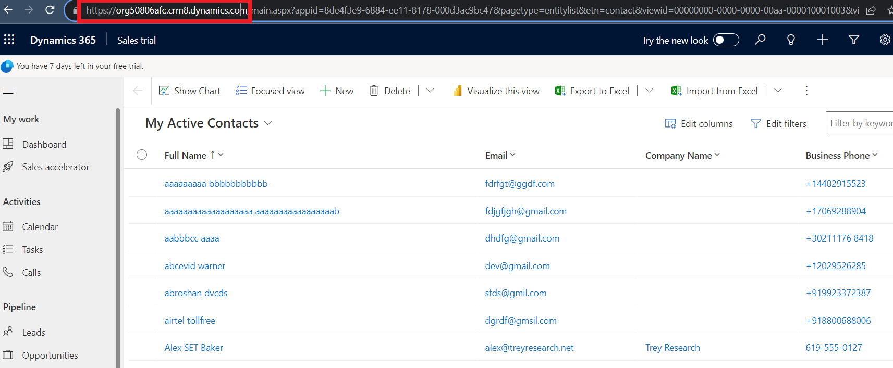The width and height of the screenshot is (893, 368).
Task: Click phone number +919923372387
Action: click(x=838, y=293)
